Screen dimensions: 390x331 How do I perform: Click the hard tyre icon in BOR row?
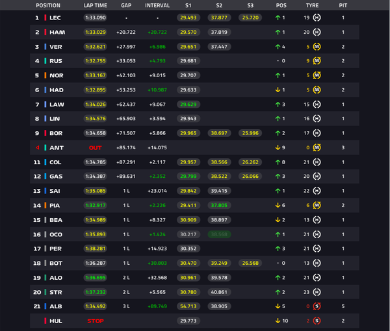(x=317, y=133)
